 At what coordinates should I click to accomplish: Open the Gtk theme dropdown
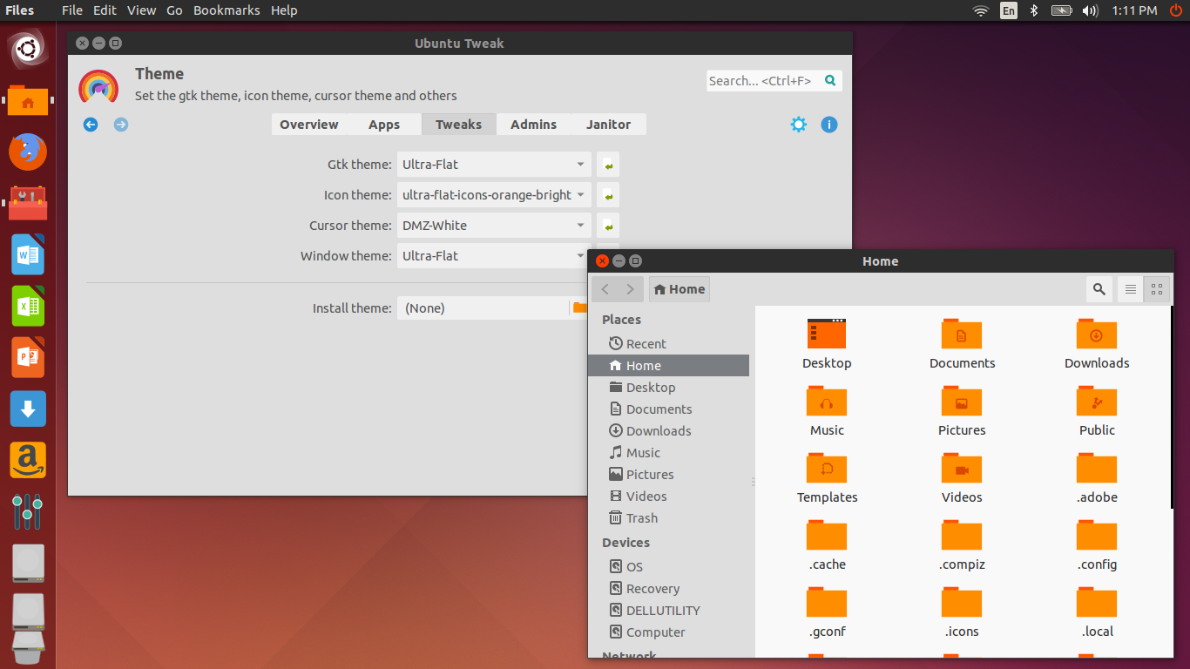[494, 165]
